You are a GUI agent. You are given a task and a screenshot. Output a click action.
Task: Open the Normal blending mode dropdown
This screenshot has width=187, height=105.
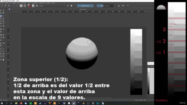click(52, 6)
